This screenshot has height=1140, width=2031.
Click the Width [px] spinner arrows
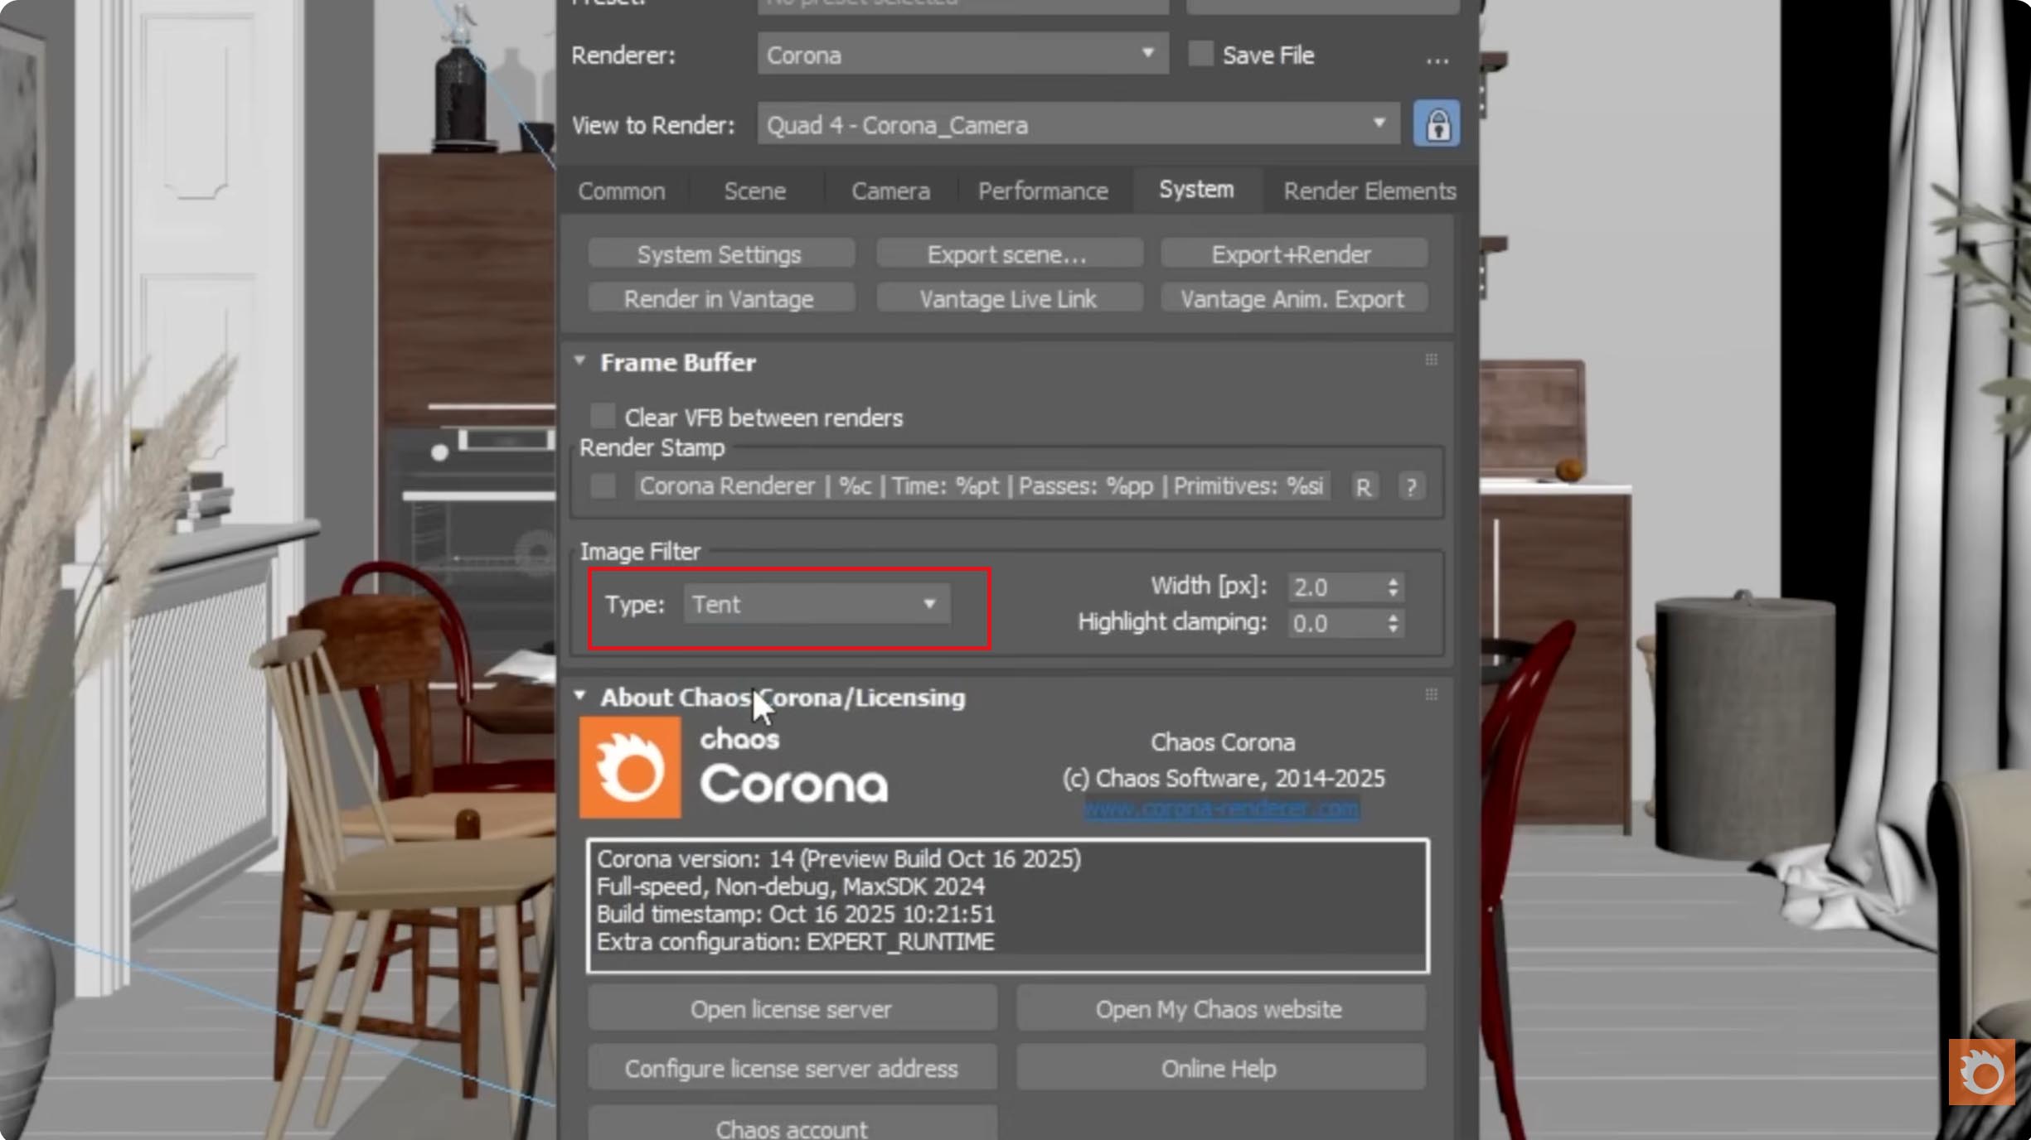(1393, 587)
